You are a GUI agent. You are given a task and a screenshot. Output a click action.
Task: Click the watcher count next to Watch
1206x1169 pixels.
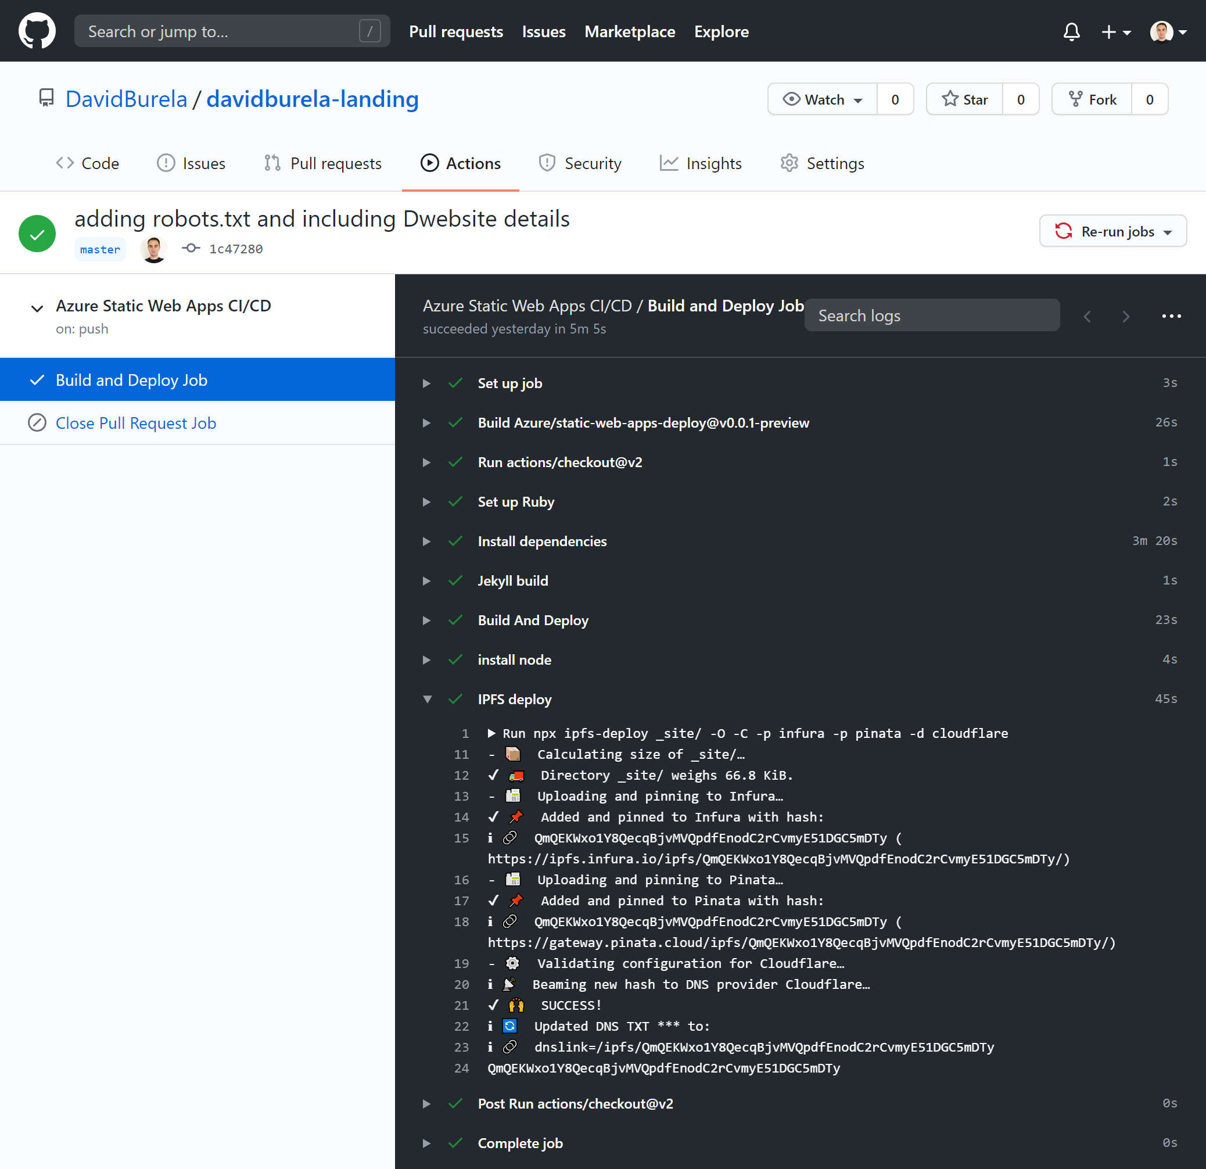(x=895, y=99)
